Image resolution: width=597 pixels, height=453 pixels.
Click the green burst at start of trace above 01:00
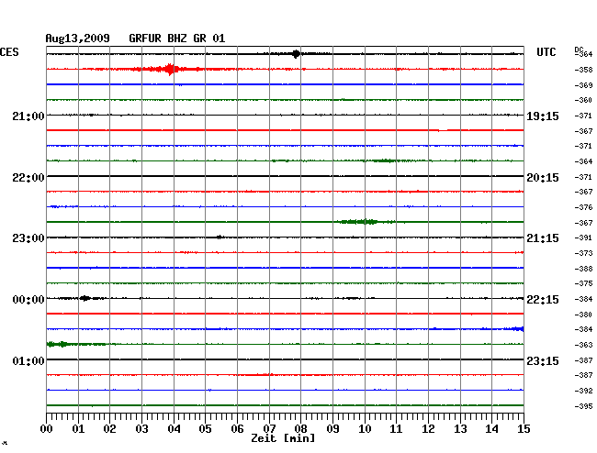pyautogui.click(x=58, y=344)
